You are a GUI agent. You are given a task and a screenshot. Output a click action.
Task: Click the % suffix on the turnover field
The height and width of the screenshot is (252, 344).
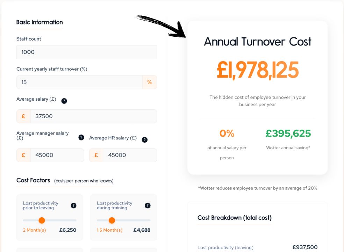point(150,82)
